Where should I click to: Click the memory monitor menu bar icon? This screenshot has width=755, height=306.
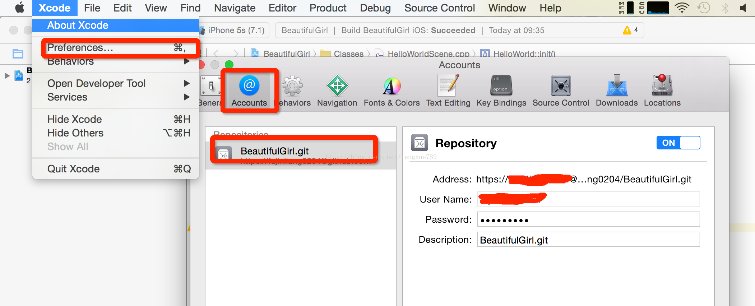[626, 8]
